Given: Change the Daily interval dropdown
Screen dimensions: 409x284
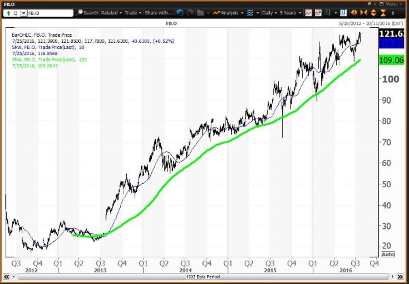Looking at the screenshot, I should point(270,13).
